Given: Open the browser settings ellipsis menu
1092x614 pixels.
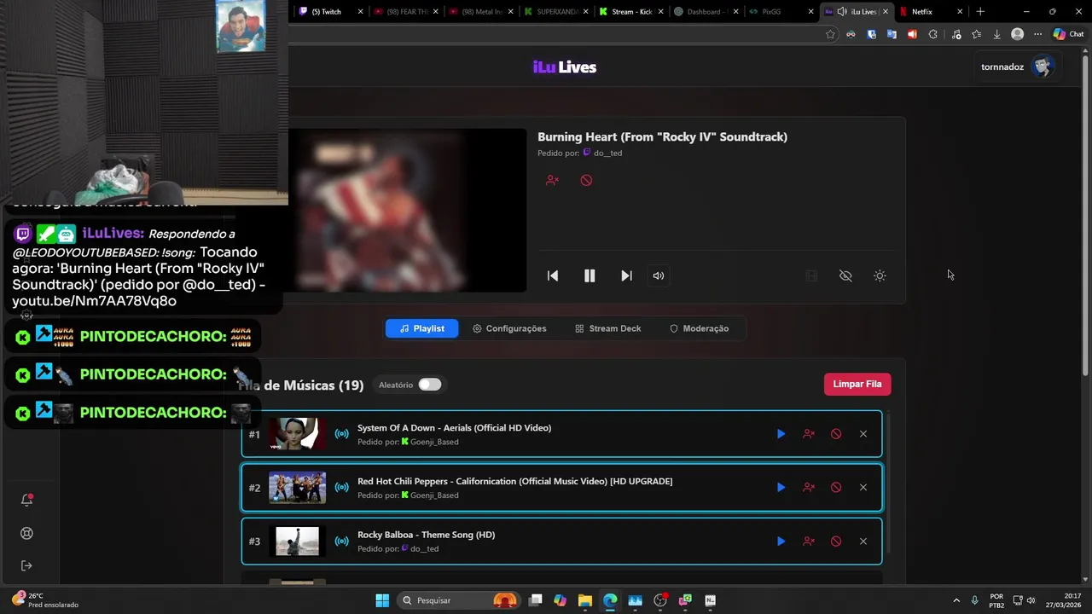Looking at the screenshot, I should pyautogui.click(x=1037, y=34).
